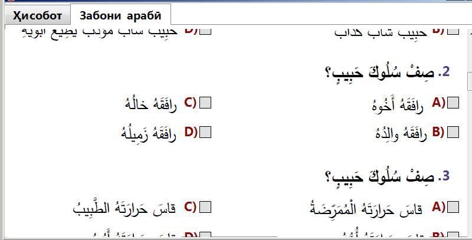Select the Забони арабӣ tab
The image size is (472, 240).
[120, 15]
